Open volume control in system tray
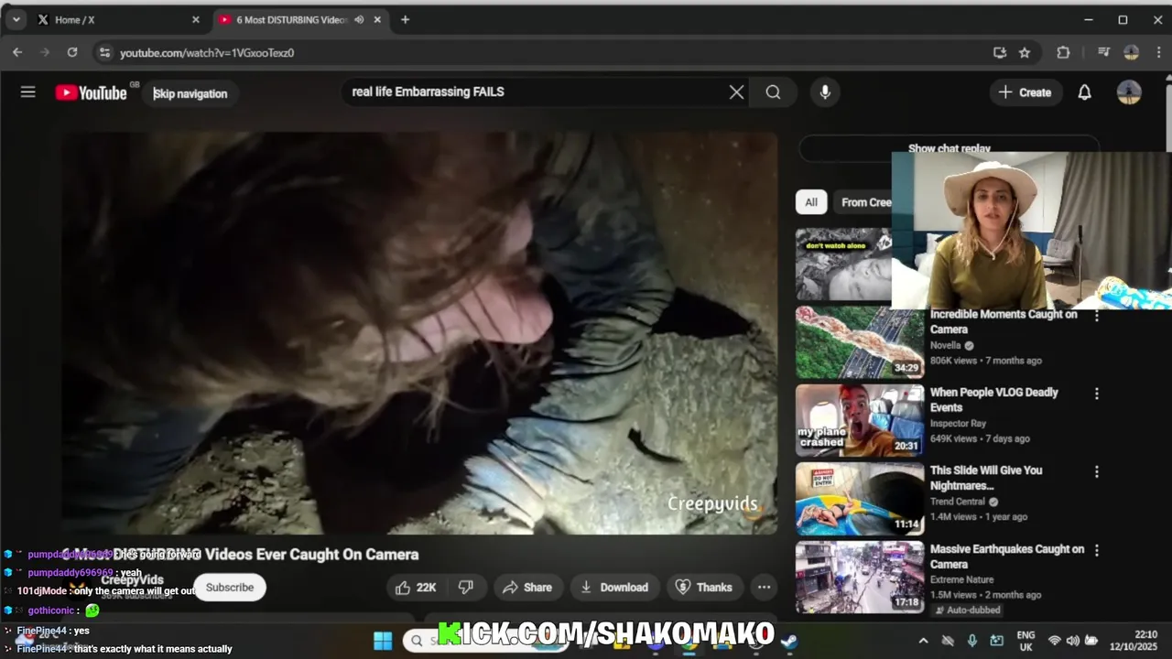Screen dimensions: 1172x659 click(1072, 641)
